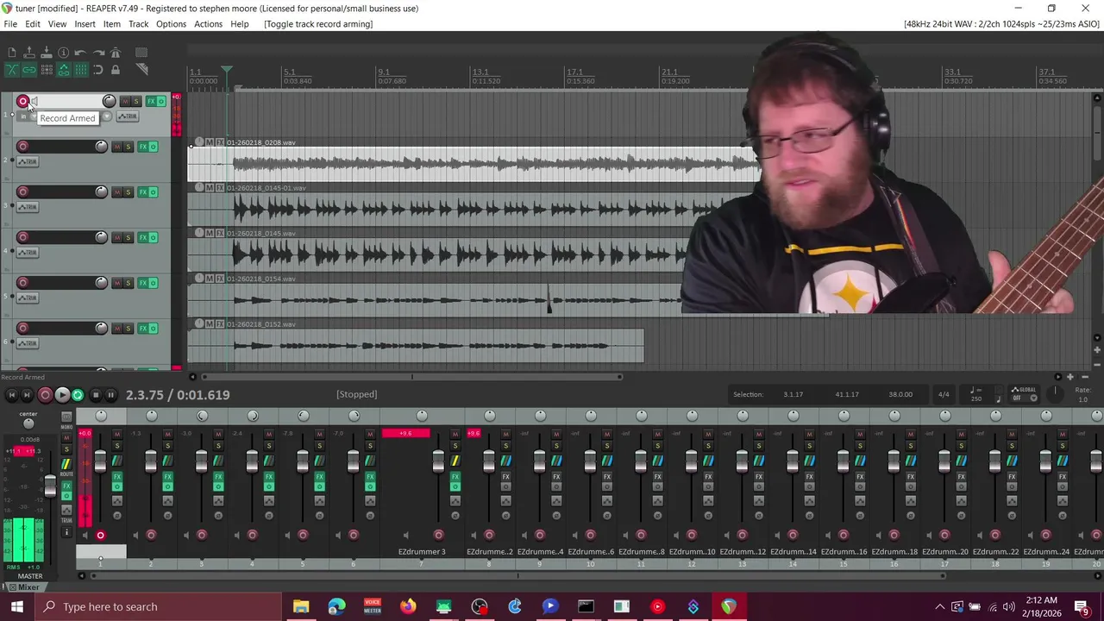Open Project Settings from the info icon
1104x621 pixels.
click(x=63, y=53)
